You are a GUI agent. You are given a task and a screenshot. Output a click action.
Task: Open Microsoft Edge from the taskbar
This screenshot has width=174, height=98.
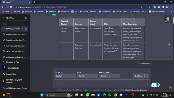coord(104,95)
